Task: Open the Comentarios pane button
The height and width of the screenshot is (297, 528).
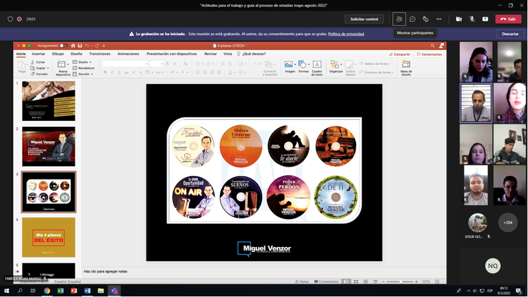Action: tap(429, 54)
